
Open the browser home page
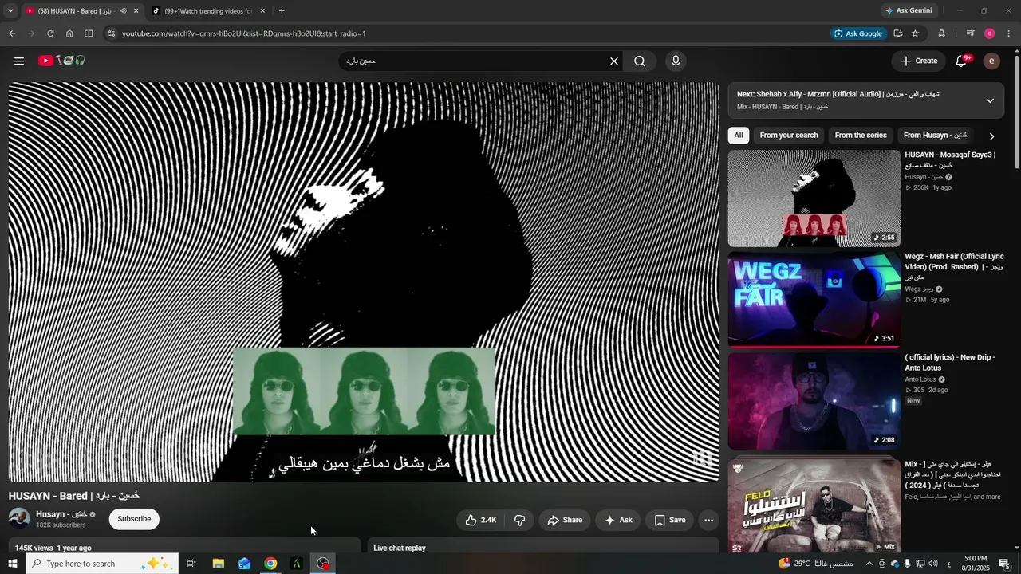pos(69,33)
